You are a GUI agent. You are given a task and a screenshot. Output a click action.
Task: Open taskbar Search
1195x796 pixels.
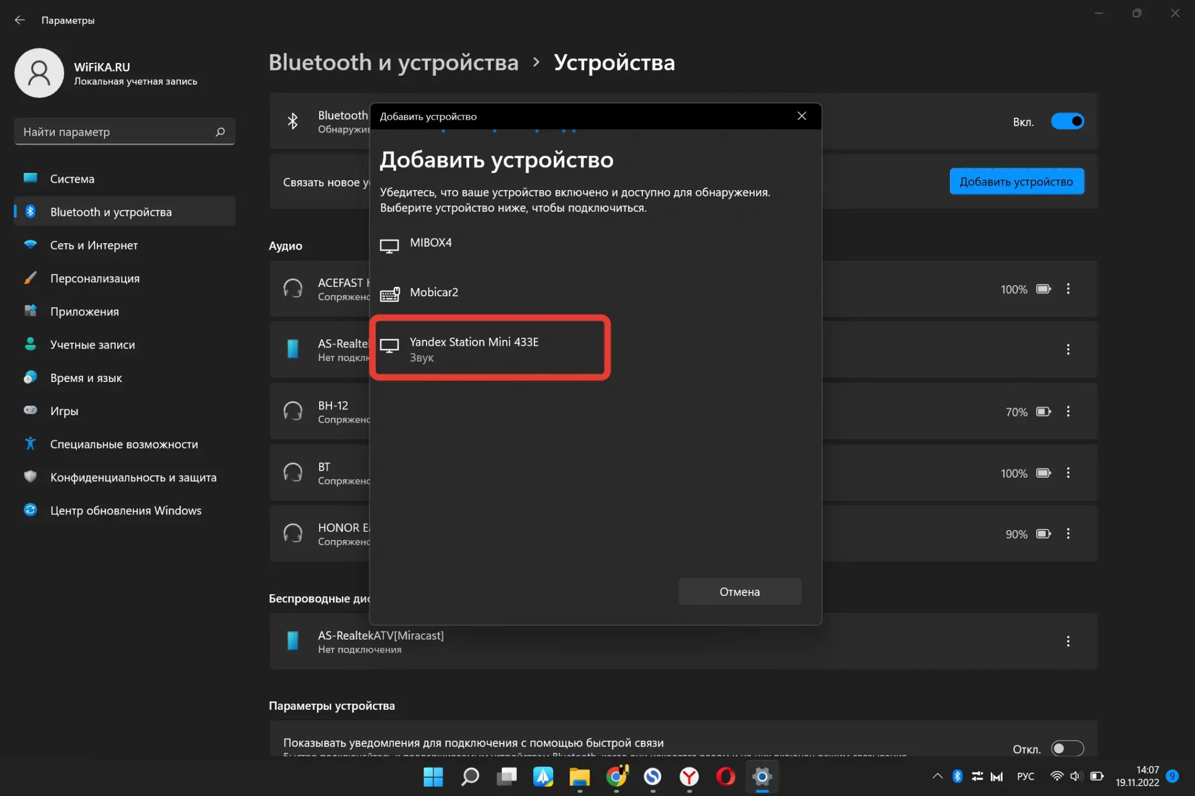470,777
